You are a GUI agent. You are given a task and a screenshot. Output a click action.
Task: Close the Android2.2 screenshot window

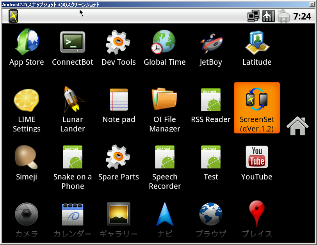pyautogui.click(x=312, y=4)
